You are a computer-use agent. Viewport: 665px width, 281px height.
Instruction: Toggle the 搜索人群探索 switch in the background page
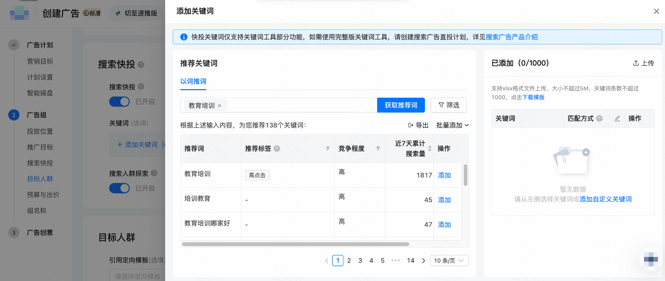point(119,188)
